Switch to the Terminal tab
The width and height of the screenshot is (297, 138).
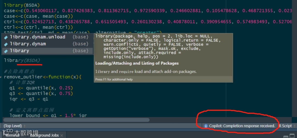[x=12, y=135]
